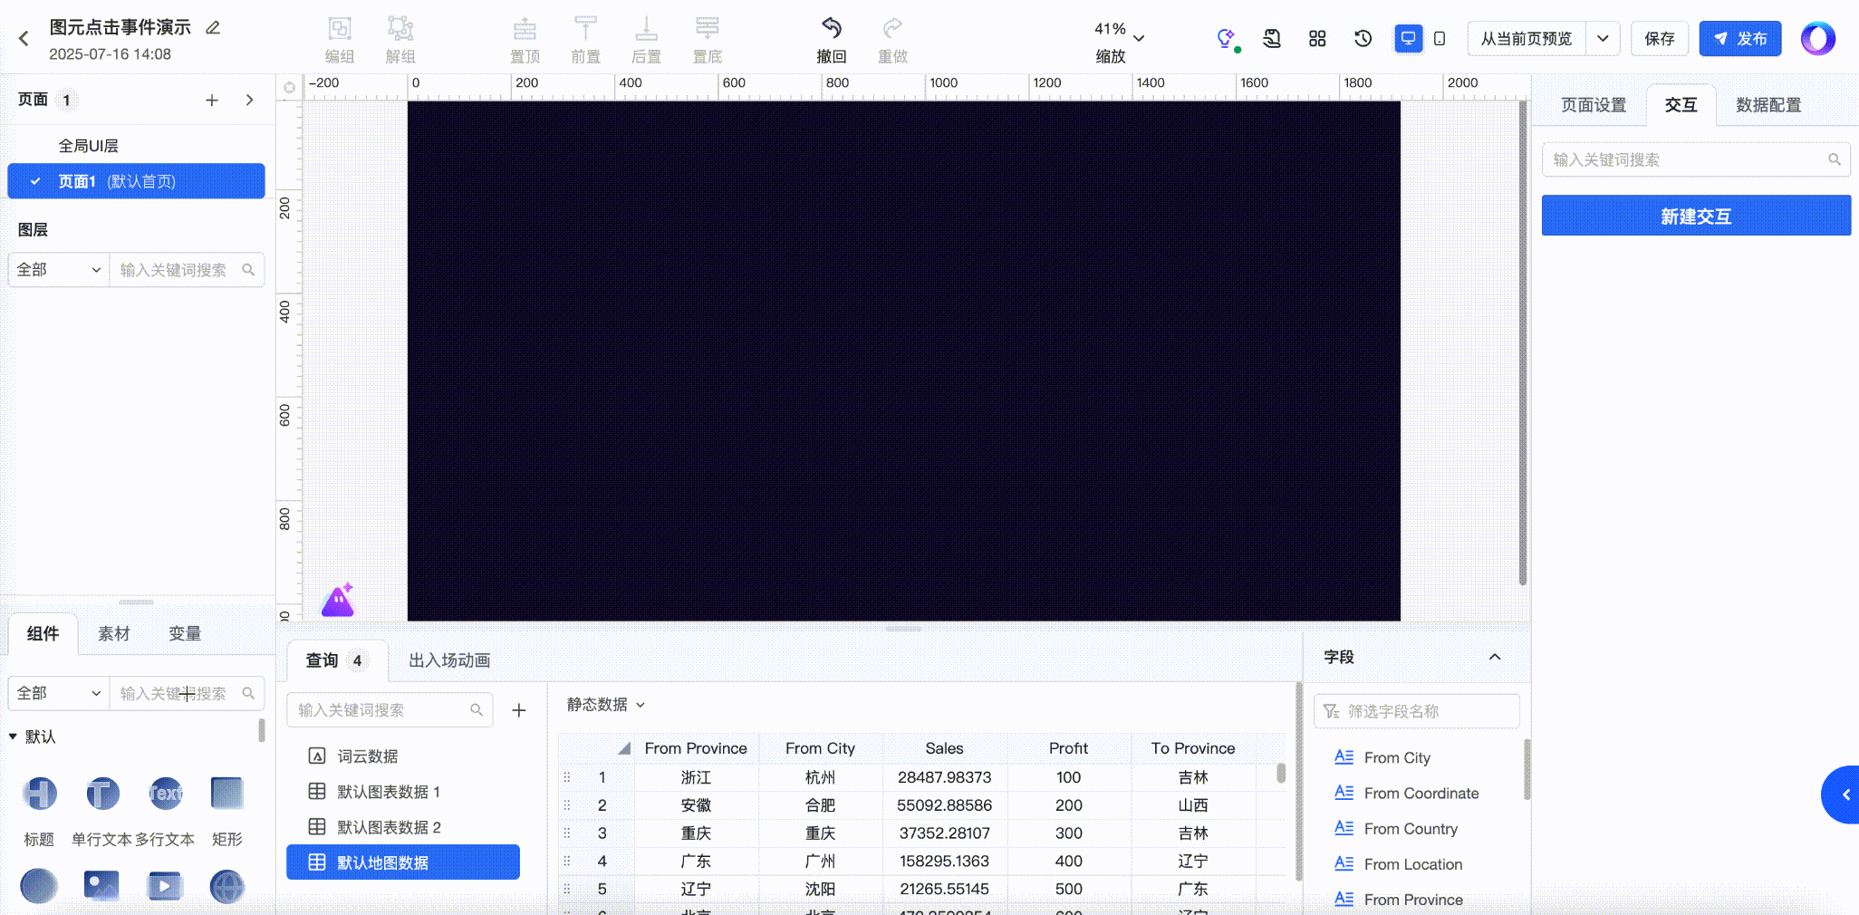Click the AI lightbulb assistant icon
This screenshot has height=915, width=1859.
1226,38
